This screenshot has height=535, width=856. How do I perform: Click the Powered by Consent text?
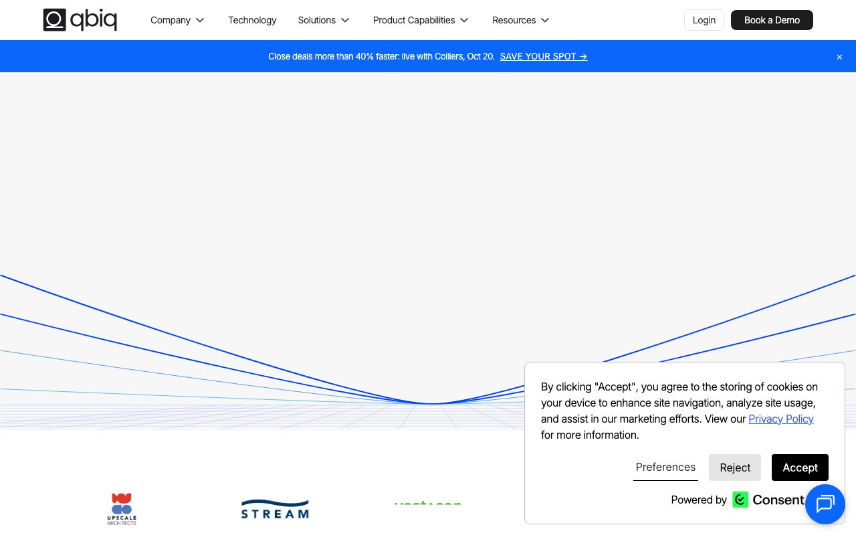(x=738, y=500)
